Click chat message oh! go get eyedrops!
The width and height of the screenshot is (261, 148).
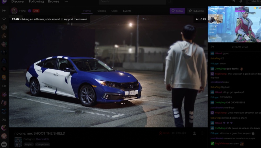[227, 92]
